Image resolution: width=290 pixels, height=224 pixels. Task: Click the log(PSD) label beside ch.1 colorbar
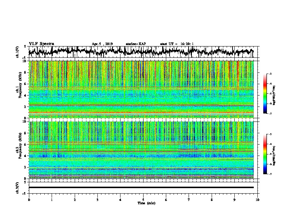pos(274,96)
